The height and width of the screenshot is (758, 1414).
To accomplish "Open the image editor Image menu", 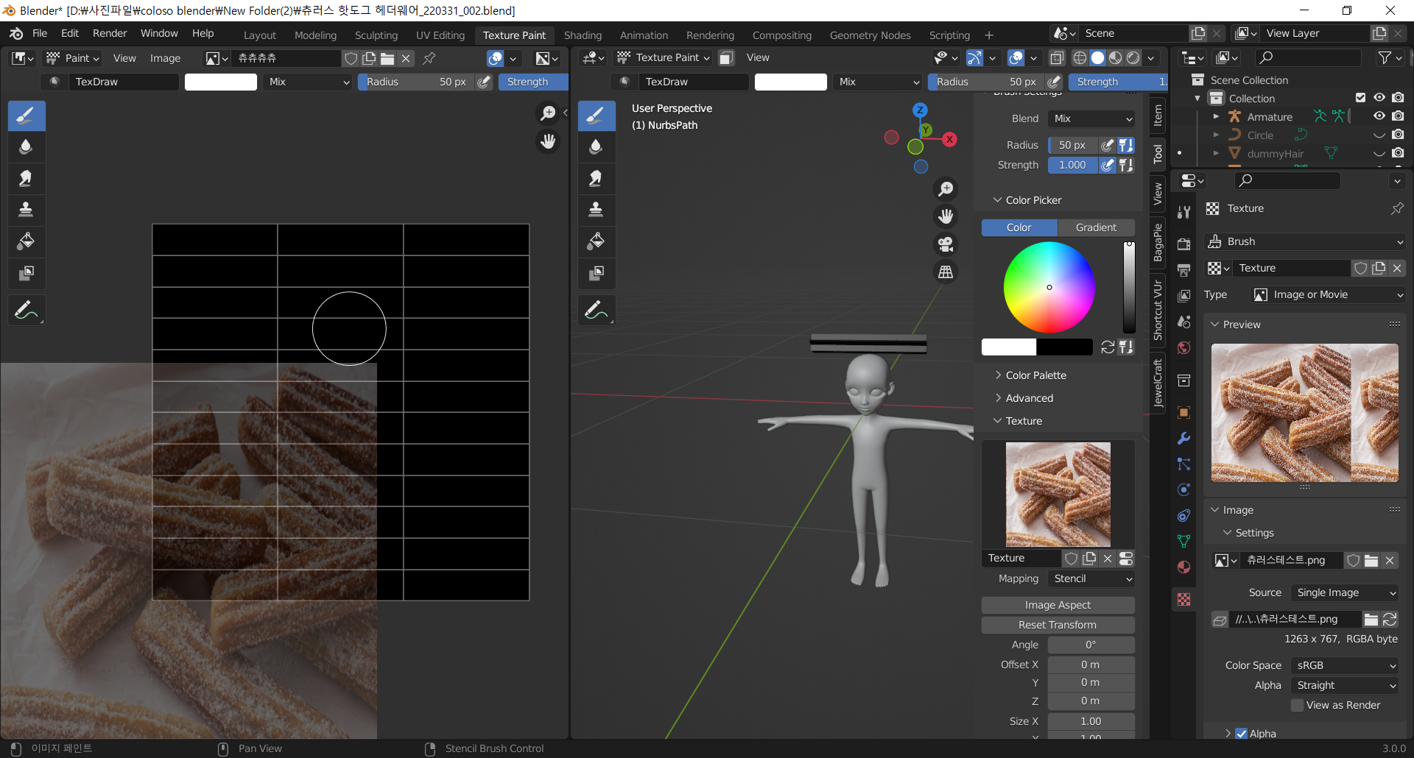I will [x=165, y=58].
